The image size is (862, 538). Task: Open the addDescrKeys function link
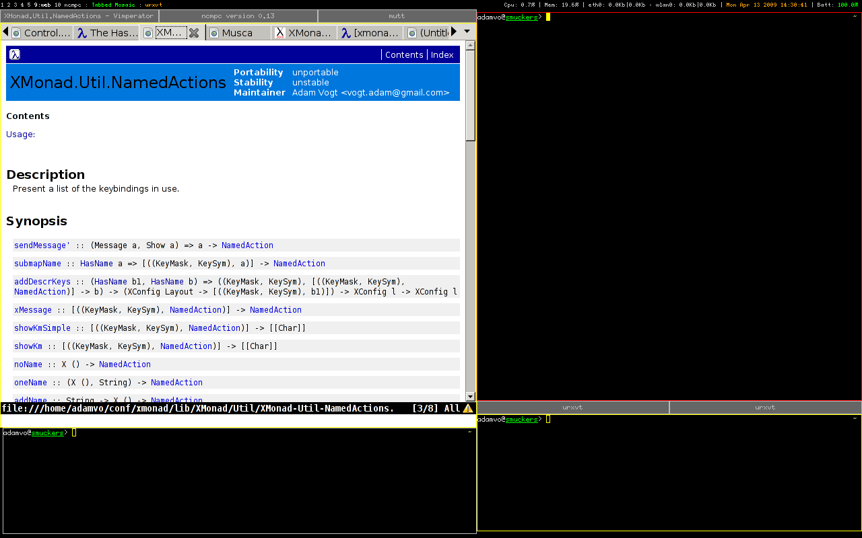pos(42,282)
